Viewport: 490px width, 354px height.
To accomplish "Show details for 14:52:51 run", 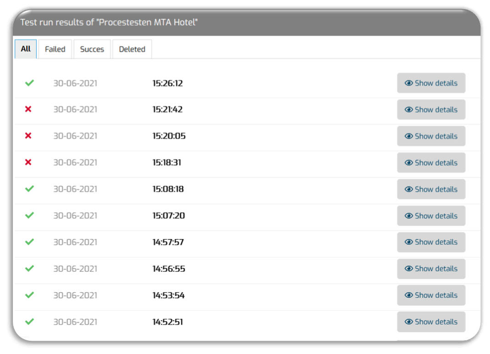I will [x=431, y=322].
